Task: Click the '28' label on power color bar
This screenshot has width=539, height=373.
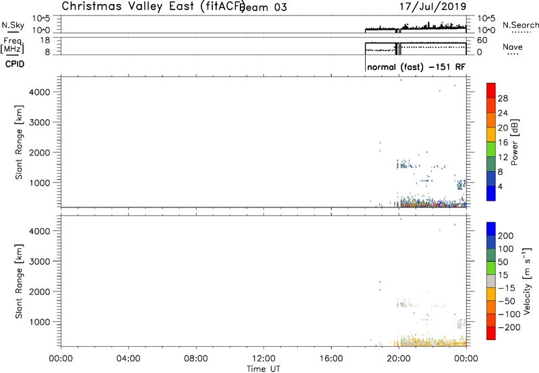Action: [503, 98]
